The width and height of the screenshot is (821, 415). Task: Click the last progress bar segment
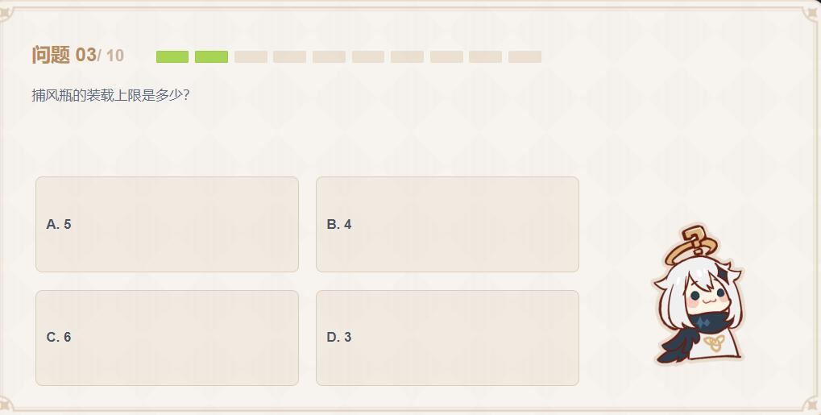525,56
